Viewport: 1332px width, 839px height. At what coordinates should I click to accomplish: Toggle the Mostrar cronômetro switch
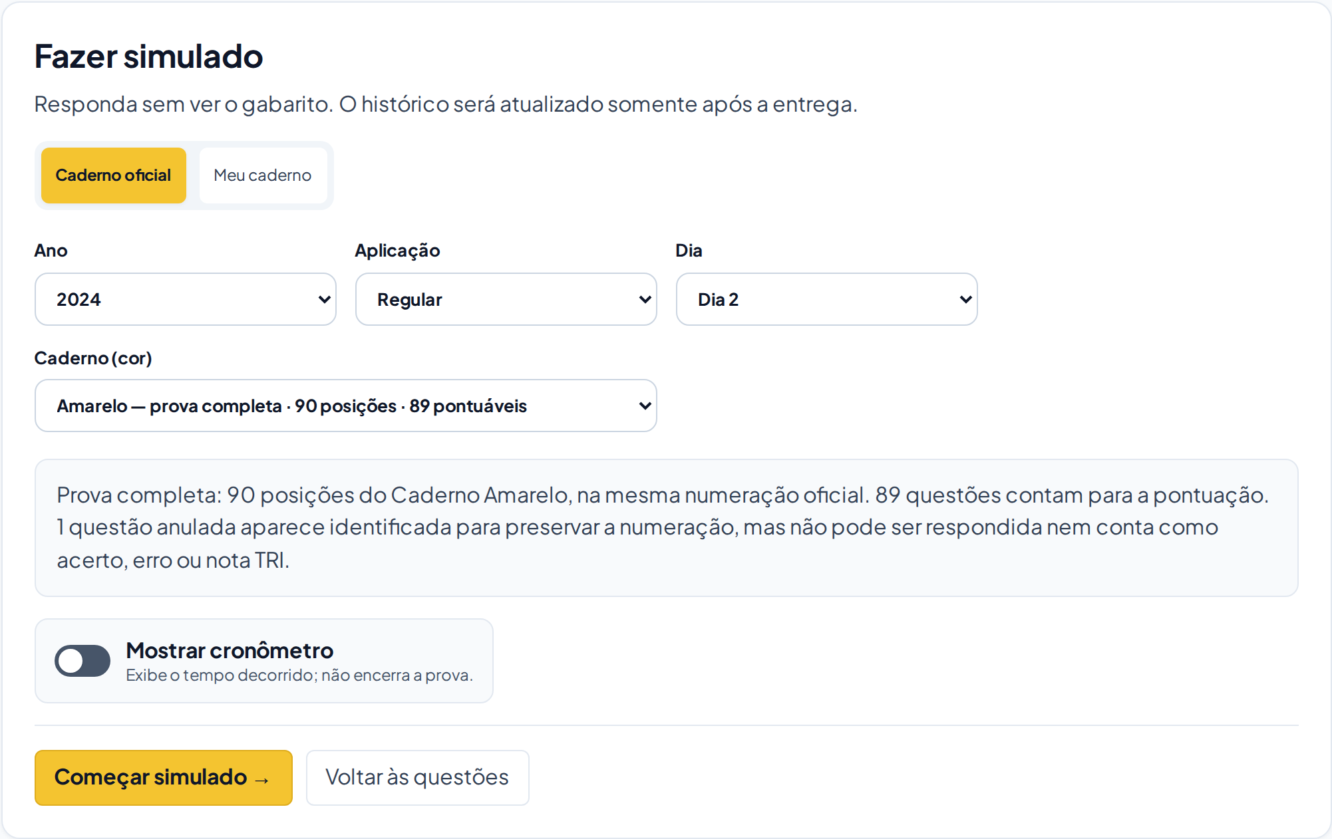click(83, 661)
